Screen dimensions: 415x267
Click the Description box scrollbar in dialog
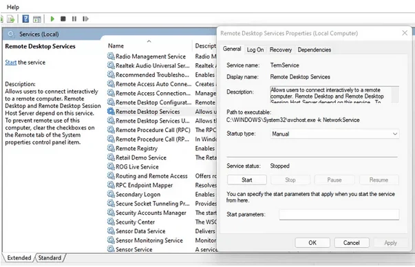coord(395,94)
